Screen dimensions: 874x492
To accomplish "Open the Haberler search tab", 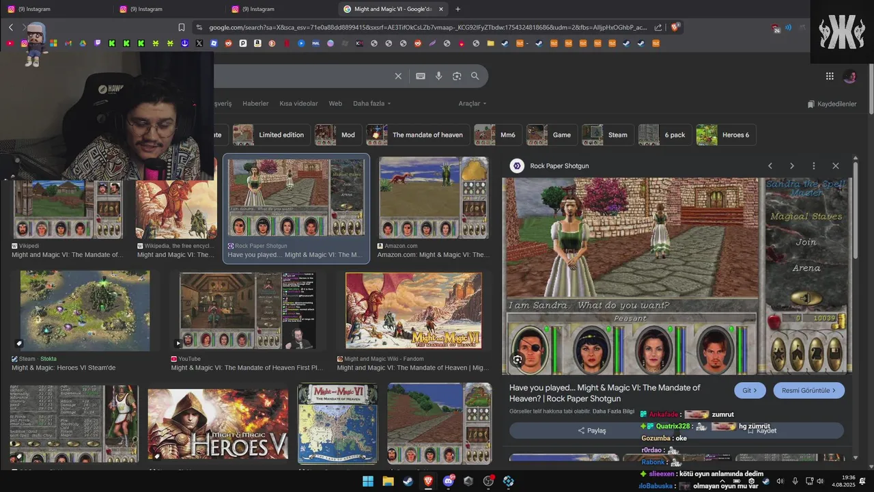I will pyautogui.click(x=255, y=104).
